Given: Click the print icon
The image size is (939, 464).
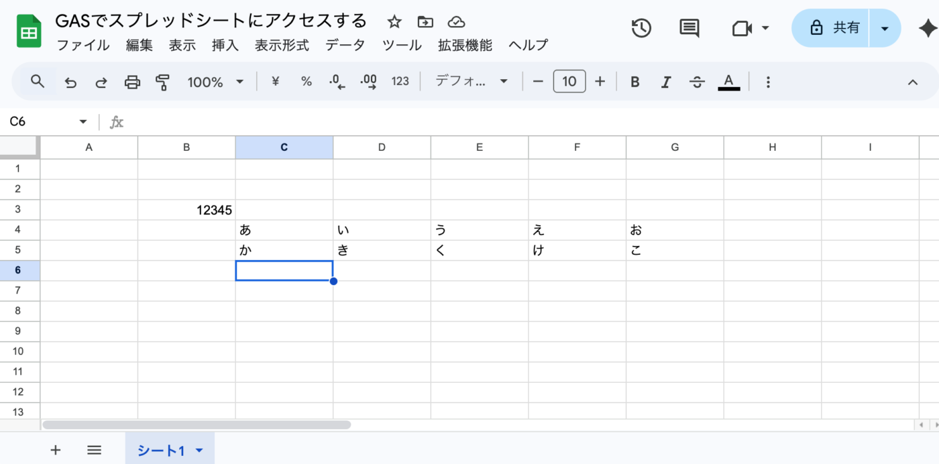Looking at the screenshot, I should pos(132,82).
